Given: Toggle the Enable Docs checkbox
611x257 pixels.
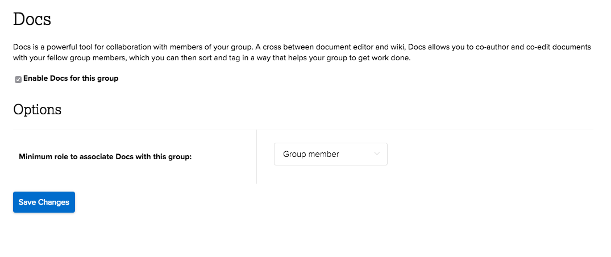Looking at the screenshot, I should (18, 79).
